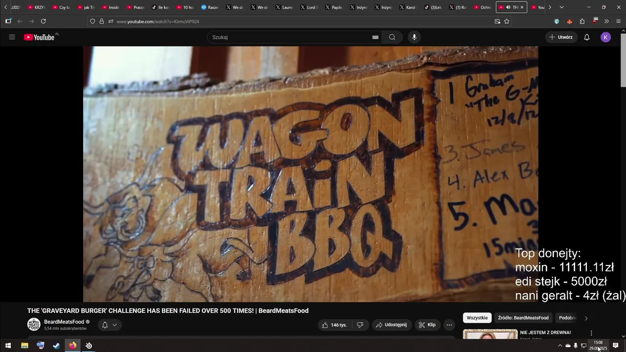This screenshot has width=626, height=352.
Task: Open the sidebar toggle in Firefox toolbar
Action: coord(8,21)
